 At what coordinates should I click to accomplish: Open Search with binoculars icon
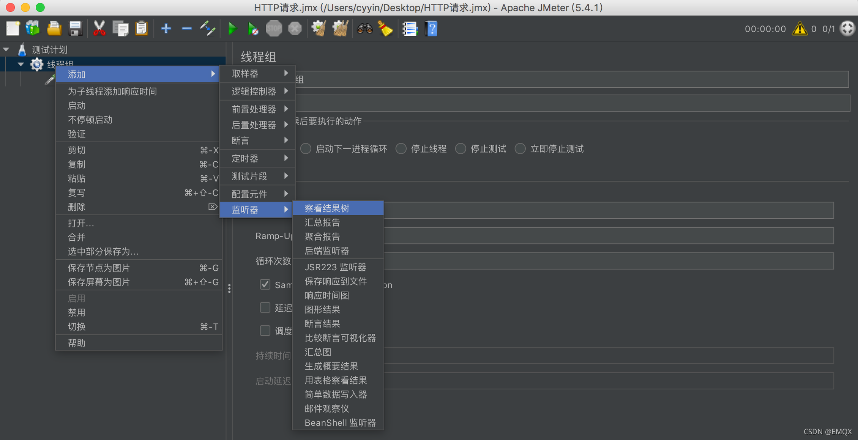pyautogui.click(x=364, y=28)
